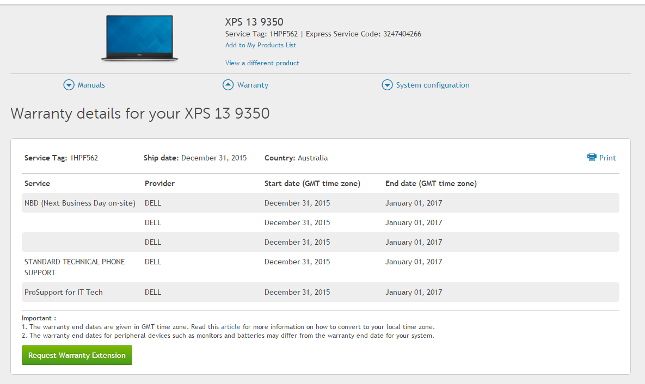Click the Important : note label
Viewport: 645px width, 384px height.
click(x=39, y=318)
